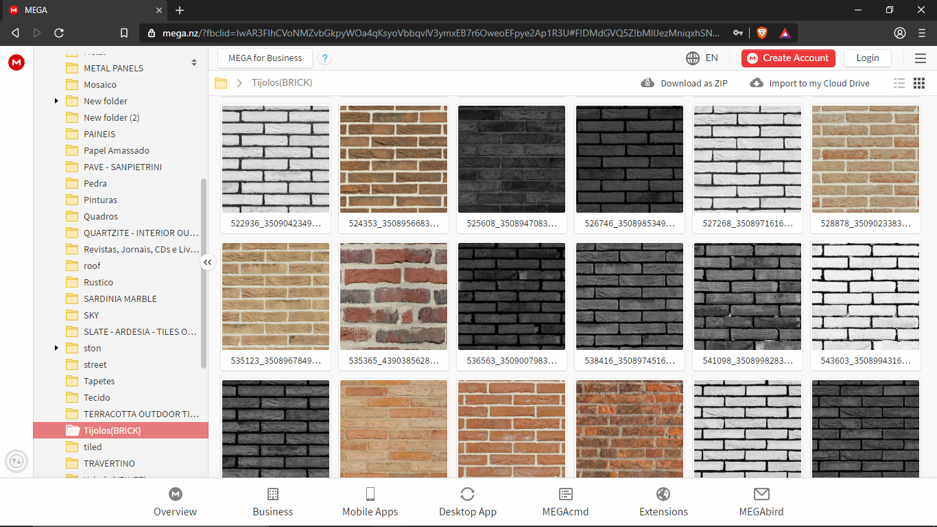Click the EN language globe icon
Viewport: 937px width, 527px height.
692,58
